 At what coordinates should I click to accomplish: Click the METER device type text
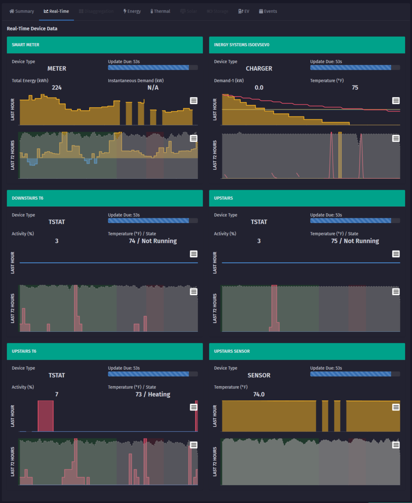(57, 68)
